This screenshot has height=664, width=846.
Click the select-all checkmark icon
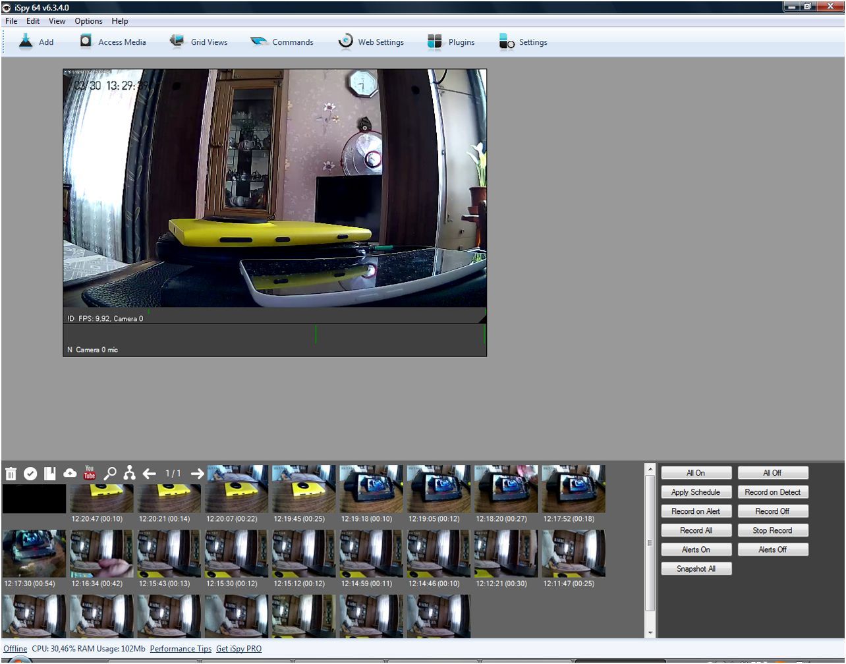click(30, 474)
